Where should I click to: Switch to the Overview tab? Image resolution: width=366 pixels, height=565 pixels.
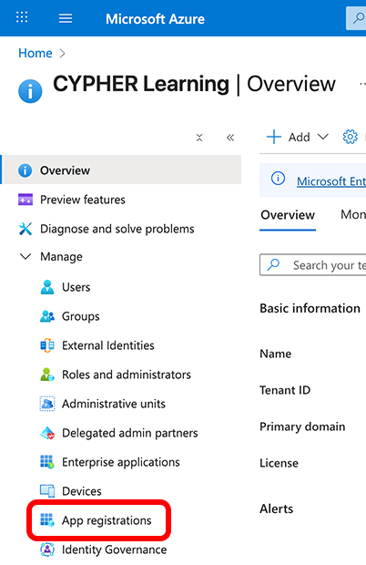point(288,215)
